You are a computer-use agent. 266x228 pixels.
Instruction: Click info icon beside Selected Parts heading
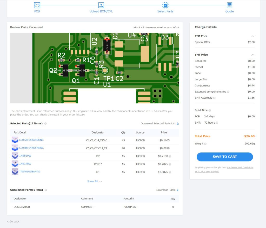pos(45,124)
